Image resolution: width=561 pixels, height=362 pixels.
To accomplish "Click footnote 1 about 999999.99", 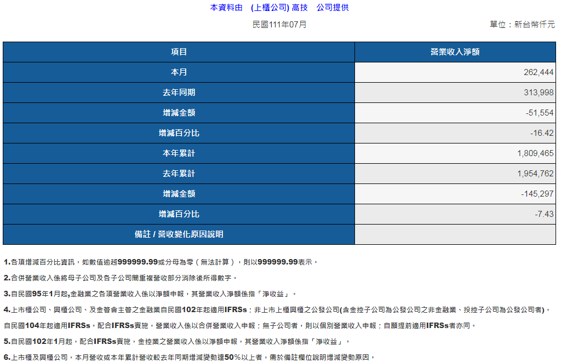I will point(161,262).
